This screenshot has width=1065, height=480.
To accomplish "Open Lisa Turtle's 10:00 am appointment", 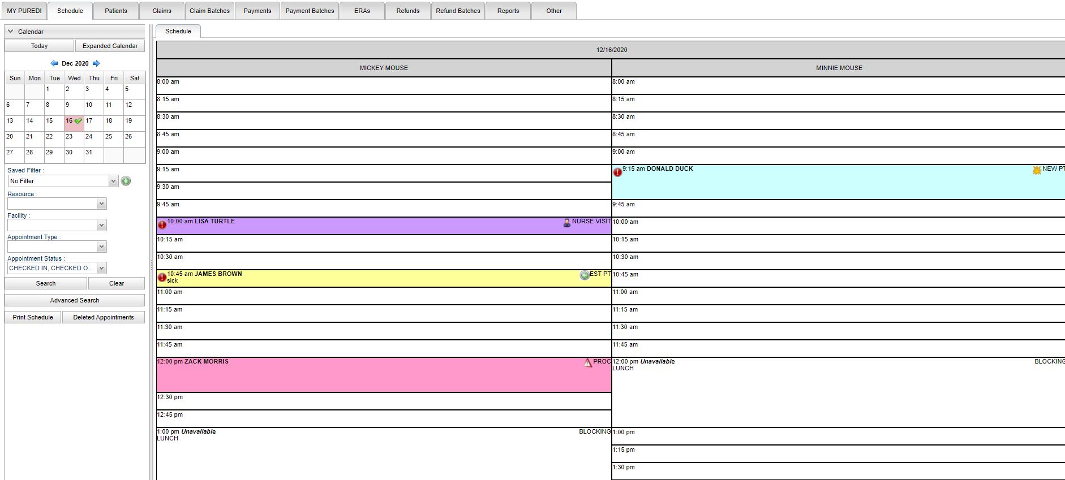I will coord(384,226).
